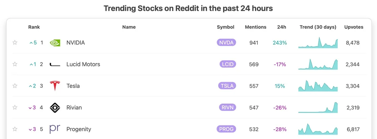Click the RIVN ticker pill
Viewport: 377px width, 139px height.
click(x=228, y=107)
